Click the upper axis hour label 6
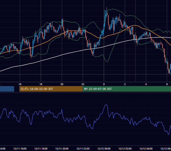 point(167,84)
